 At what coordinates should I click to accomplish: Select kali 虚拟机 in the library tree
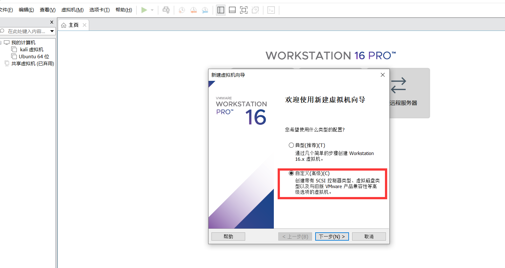32,50
